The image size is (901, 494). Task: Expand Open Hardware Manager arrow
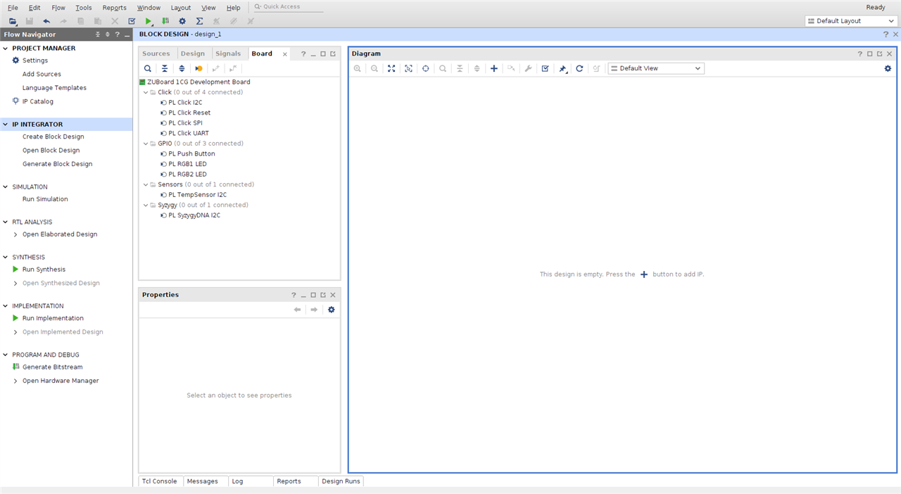tap(15, 381)
